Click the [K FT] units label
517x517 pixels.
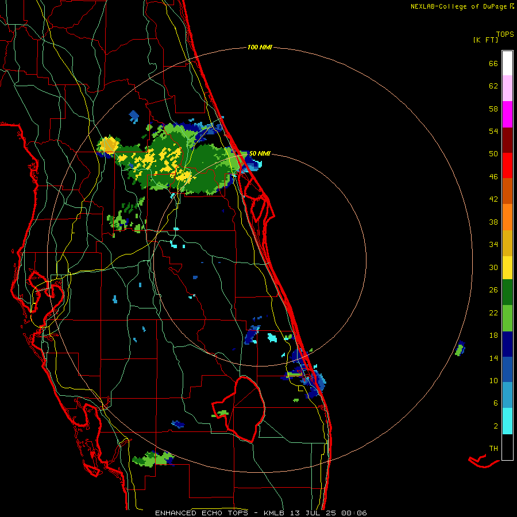pyautogui.click(x=485, y=40)
